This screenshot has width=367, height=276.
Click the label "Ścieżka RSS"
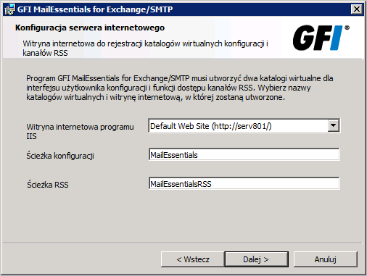pyautogui.click(x=48, y=185)
